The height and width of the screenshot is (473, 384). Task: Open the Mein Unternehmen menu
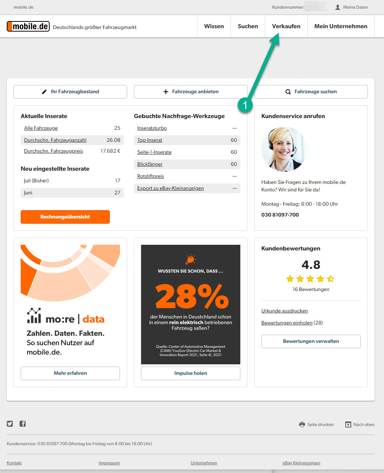(x=341, y=26)
